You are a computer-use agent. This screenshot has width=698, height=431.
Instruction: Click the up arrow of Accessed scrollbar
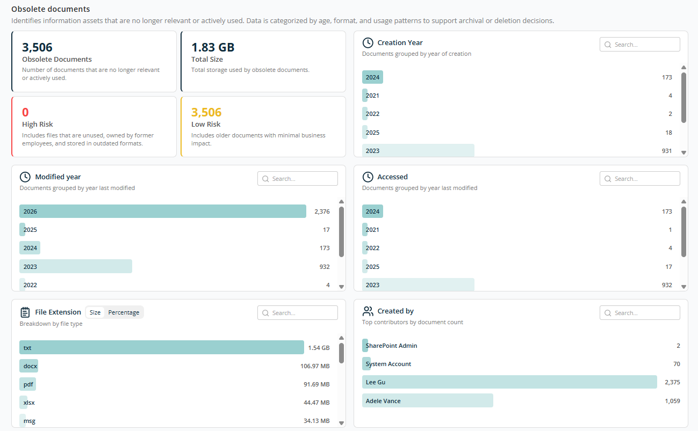(683, 202)
